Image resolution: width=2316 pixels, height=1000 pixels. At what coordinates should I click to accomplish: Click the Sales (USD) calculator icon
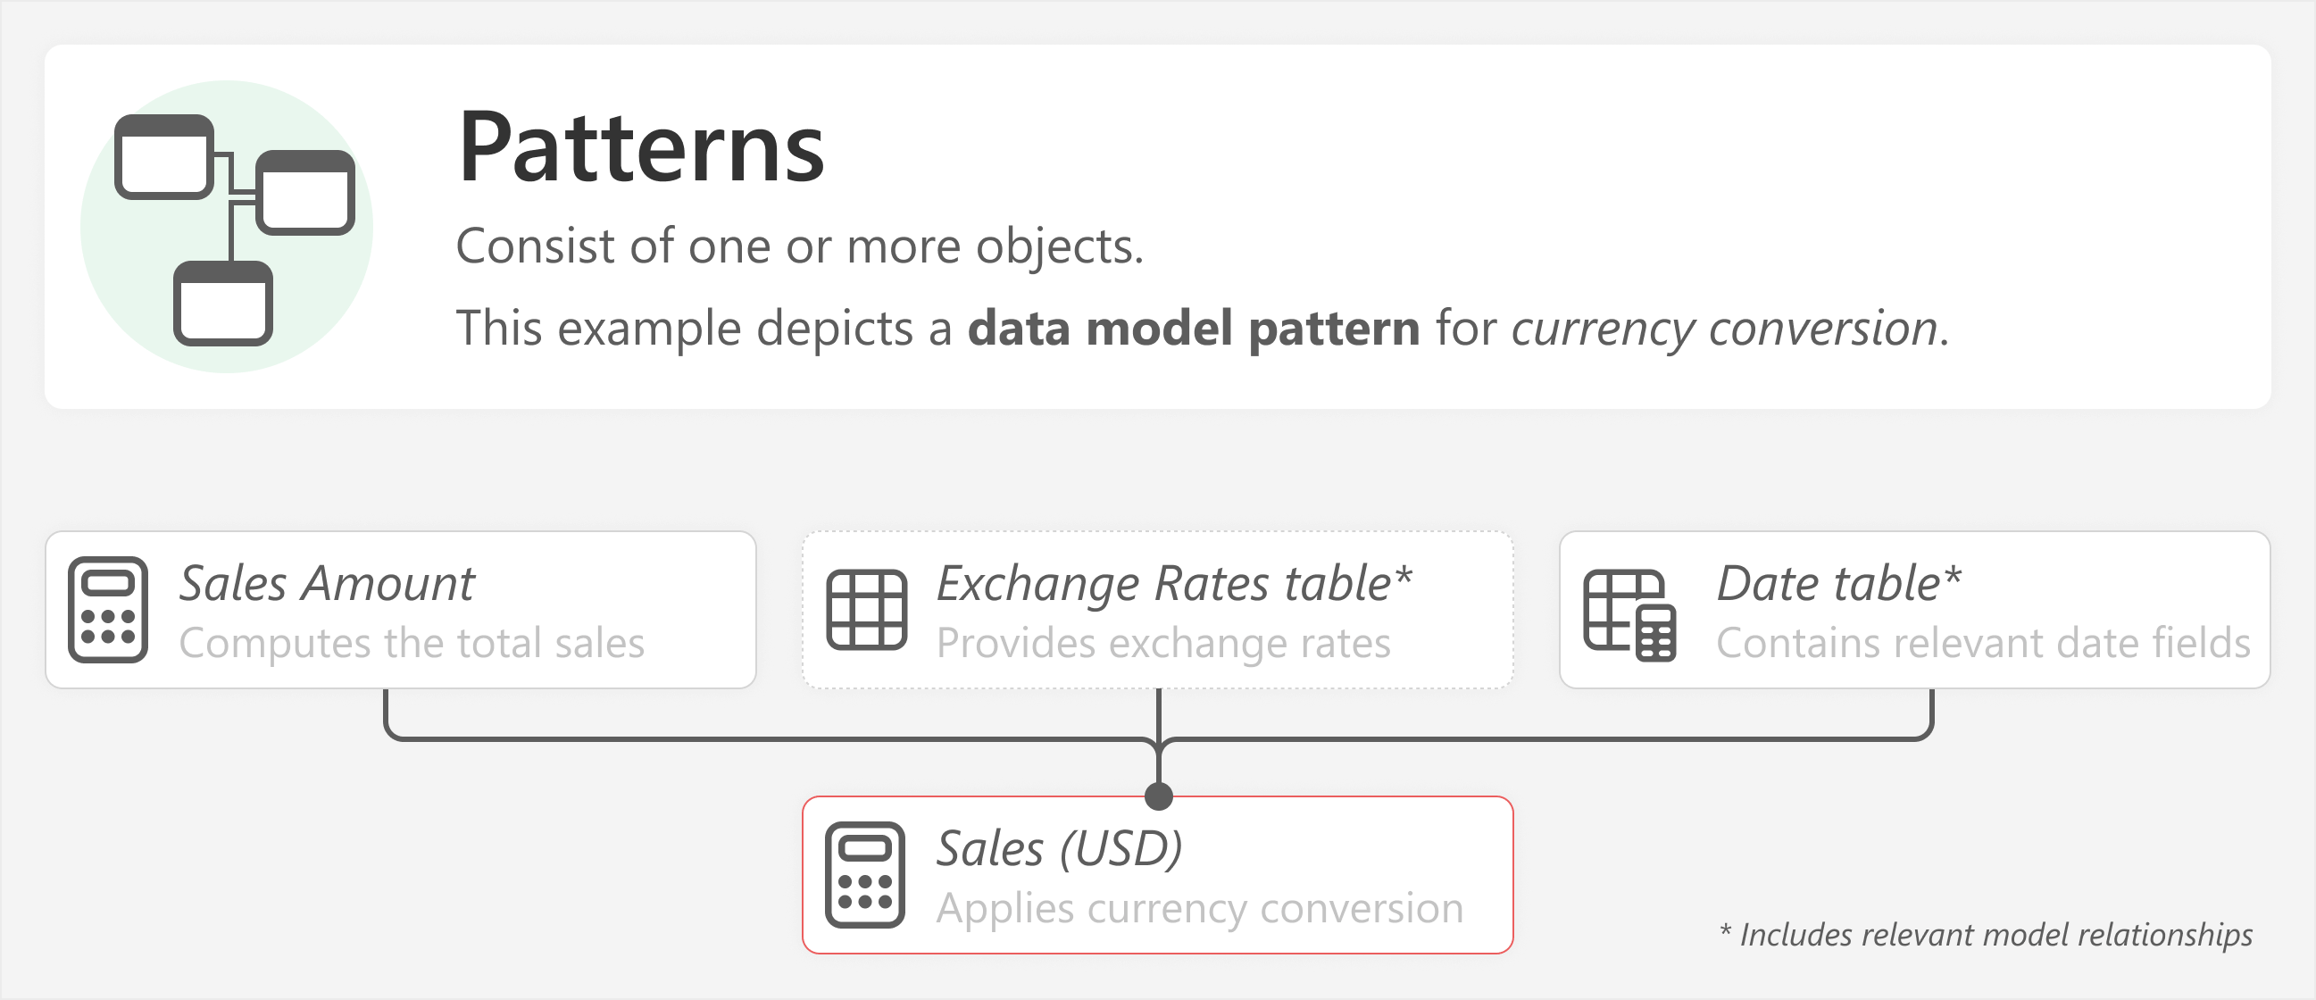[865, 874]
